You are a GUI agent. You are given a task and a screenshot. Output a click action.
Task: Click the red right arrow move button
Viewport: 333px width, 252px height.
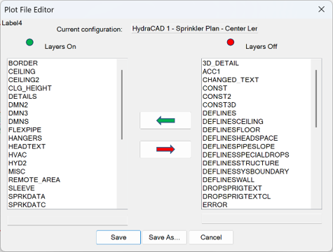(165, 149)
